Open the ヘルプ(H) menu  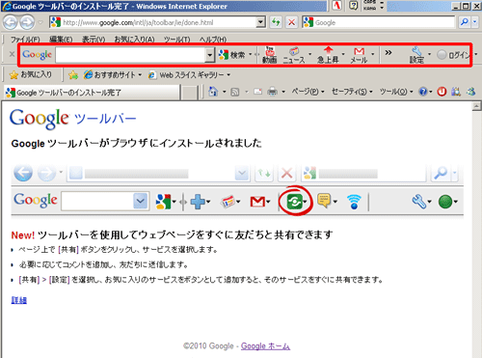213,40
